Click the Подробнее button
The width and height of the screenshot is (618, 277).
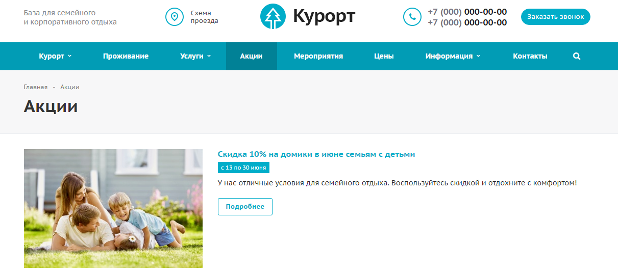(x=245, y=207)
